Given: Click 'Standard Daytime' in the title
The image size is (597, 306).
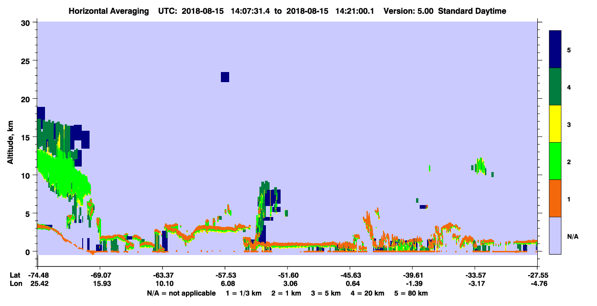Looking at the screenshot, I should coord(472,11).
